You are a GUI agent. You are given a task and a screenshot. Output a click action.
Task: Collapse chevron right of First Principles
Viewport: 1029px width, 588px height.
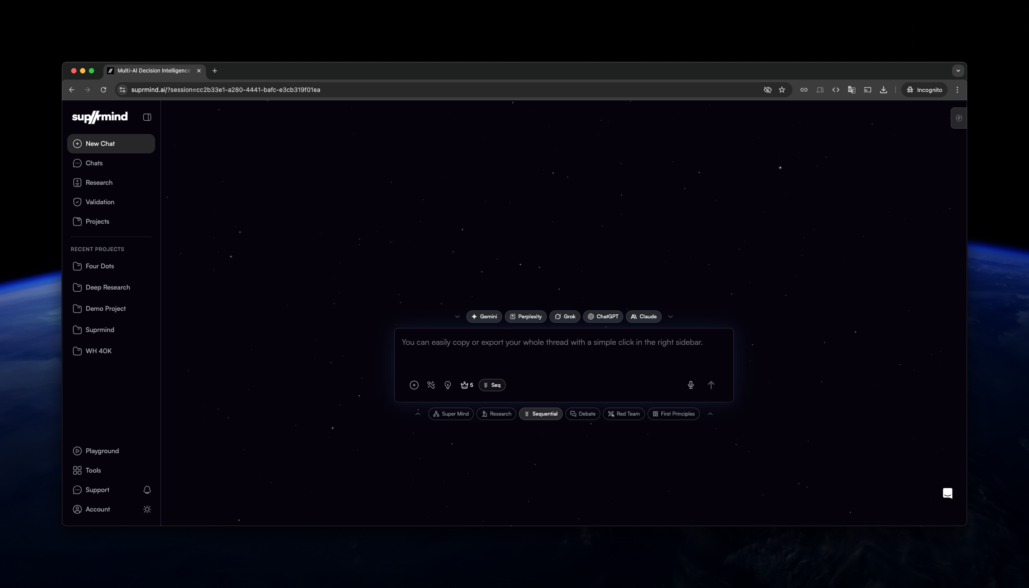(710, 414)
